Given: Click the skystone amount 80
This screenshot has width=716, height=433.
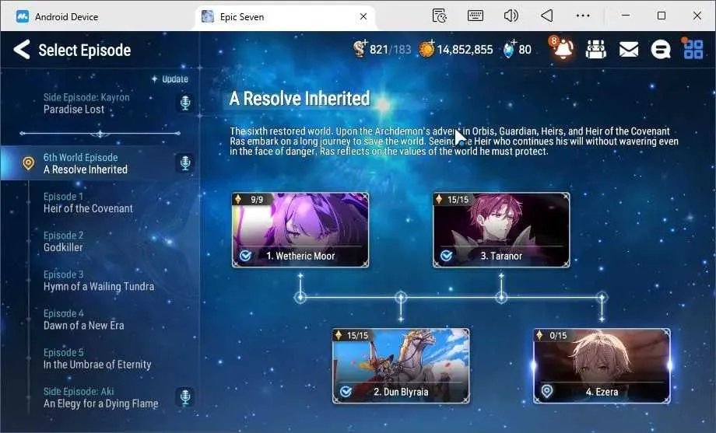Looking at the screenshot, I should tap(525, 49).
